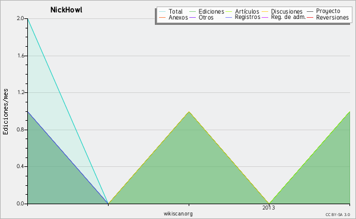Click the CC BY-SA 3.0 license text
The image size is (356, 219).
338,214
